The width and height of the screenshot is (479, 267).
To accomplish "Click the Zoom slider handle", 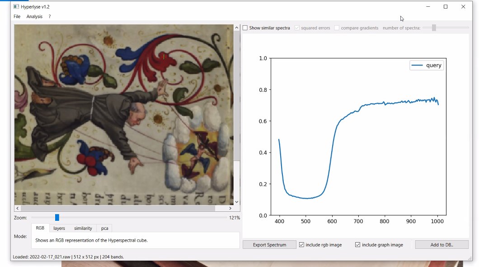I will [57, 218].
